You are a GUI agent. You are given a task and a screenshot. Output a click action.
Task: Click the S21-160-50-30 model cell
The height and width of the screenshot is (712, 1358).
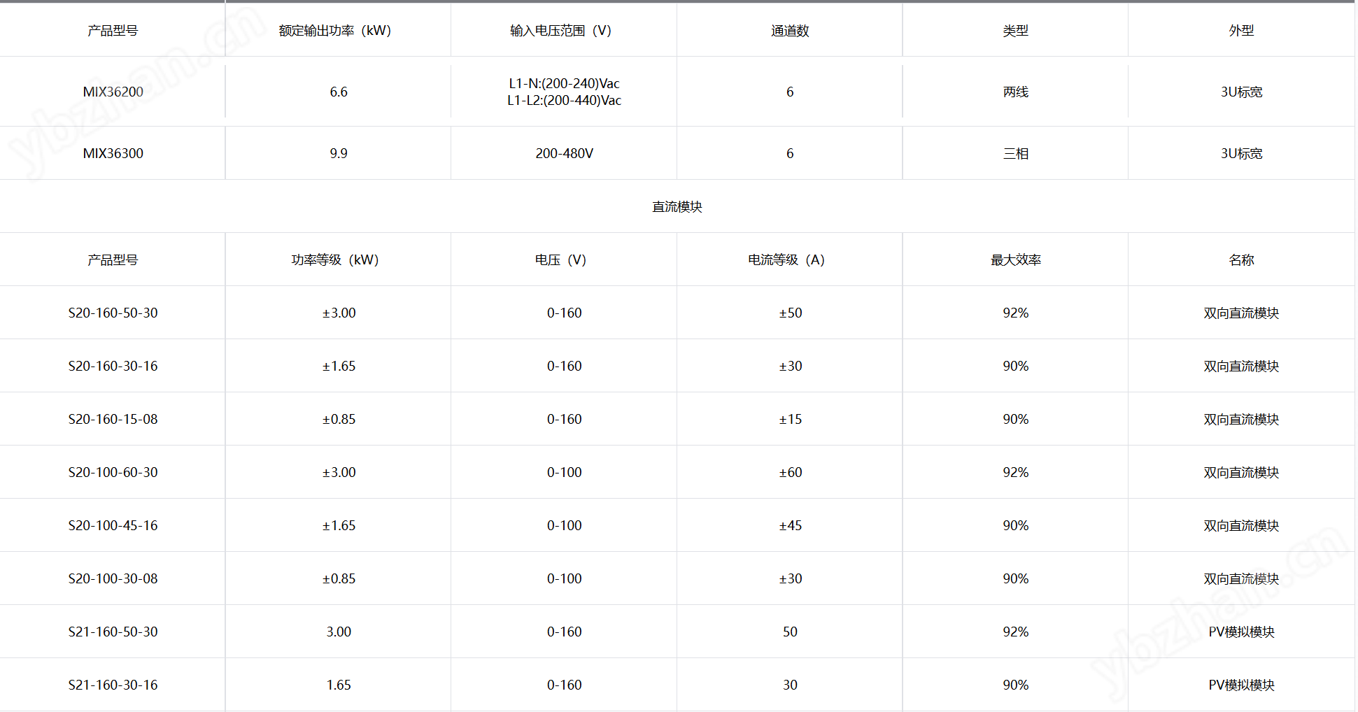[x=113, y=632]
